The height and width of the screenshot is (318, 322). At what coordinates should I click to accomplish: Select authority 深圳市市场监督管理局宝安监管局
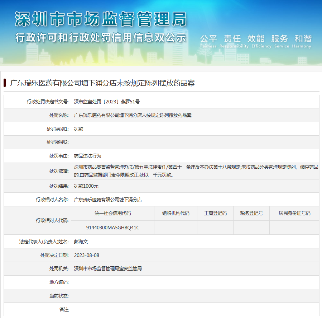[x=108, y=268]
